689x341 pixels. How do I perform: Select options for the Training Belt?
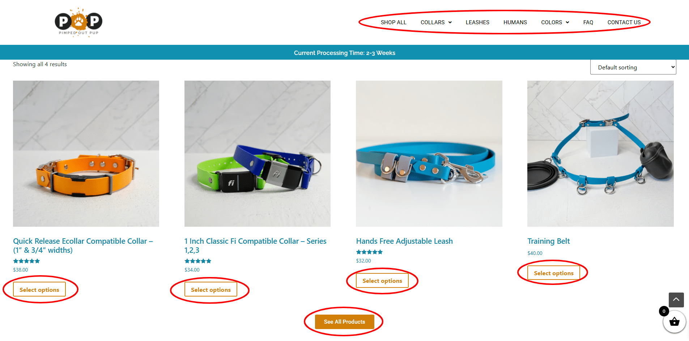click(553, 273)
